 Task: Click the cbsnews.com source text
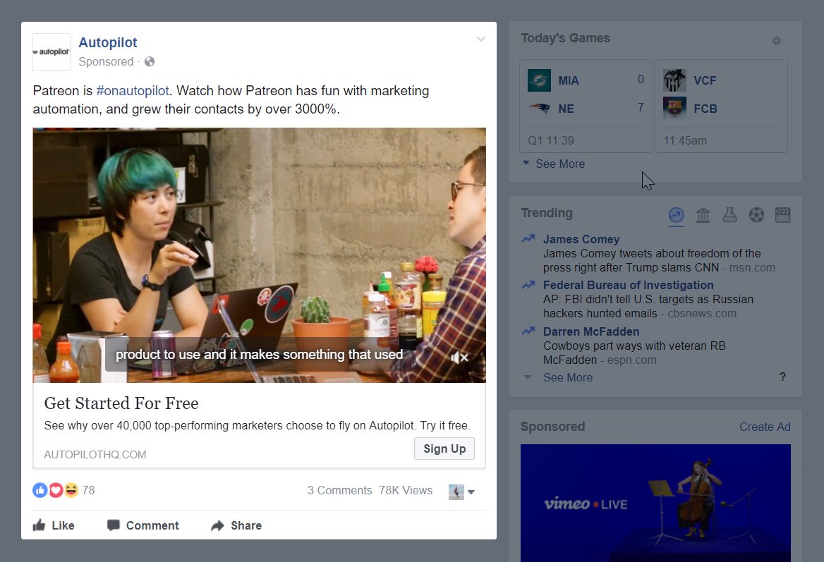coord(702,314)
